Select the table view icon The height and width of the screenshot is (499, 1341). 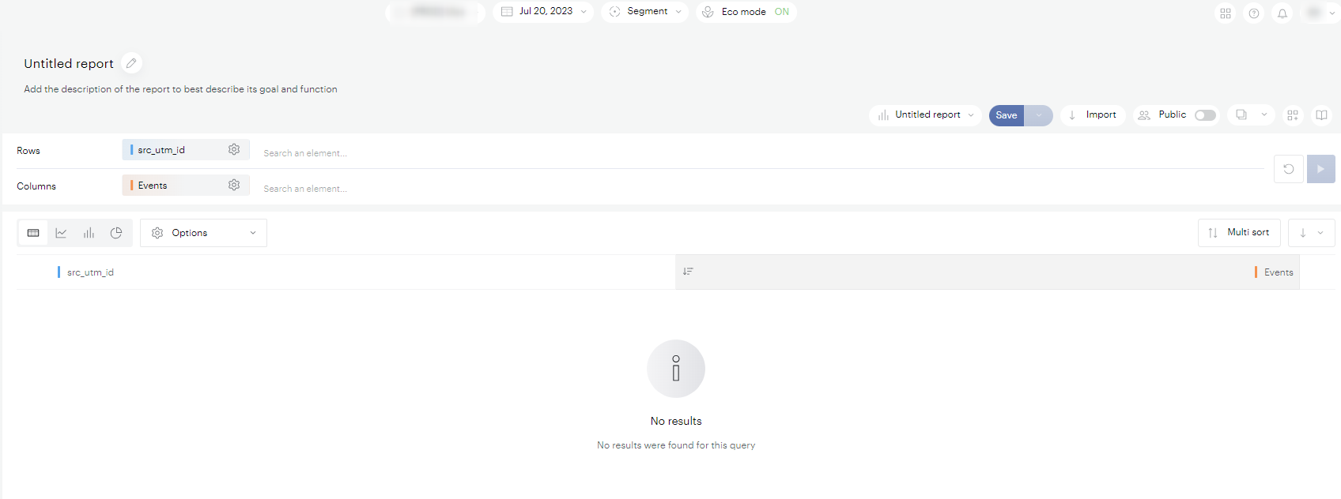[33, 233]
